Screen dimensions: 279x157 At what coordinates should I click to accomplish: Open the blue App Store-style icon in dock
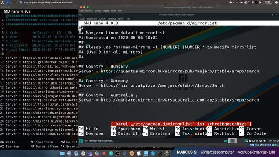pos(153,154)
